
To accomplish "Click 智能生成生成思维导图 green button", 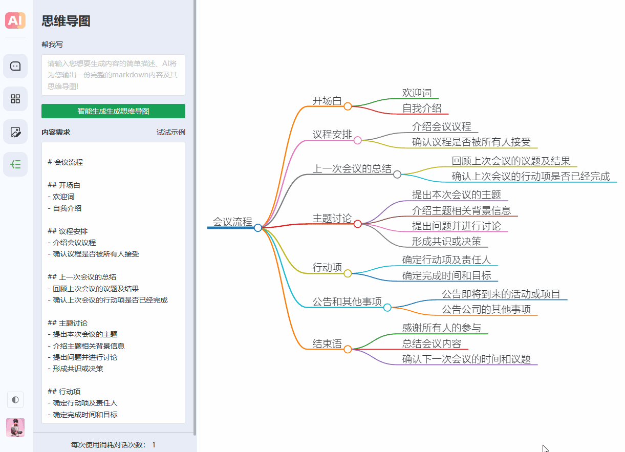I will (113, 111).
